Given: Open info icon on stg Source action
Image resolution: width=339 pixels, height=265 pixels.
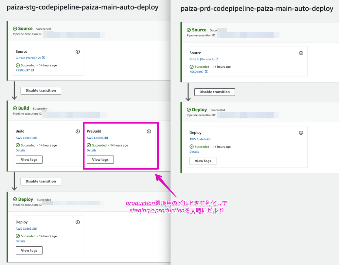Looking at the screenshot, I should click(x=78, y=52).
